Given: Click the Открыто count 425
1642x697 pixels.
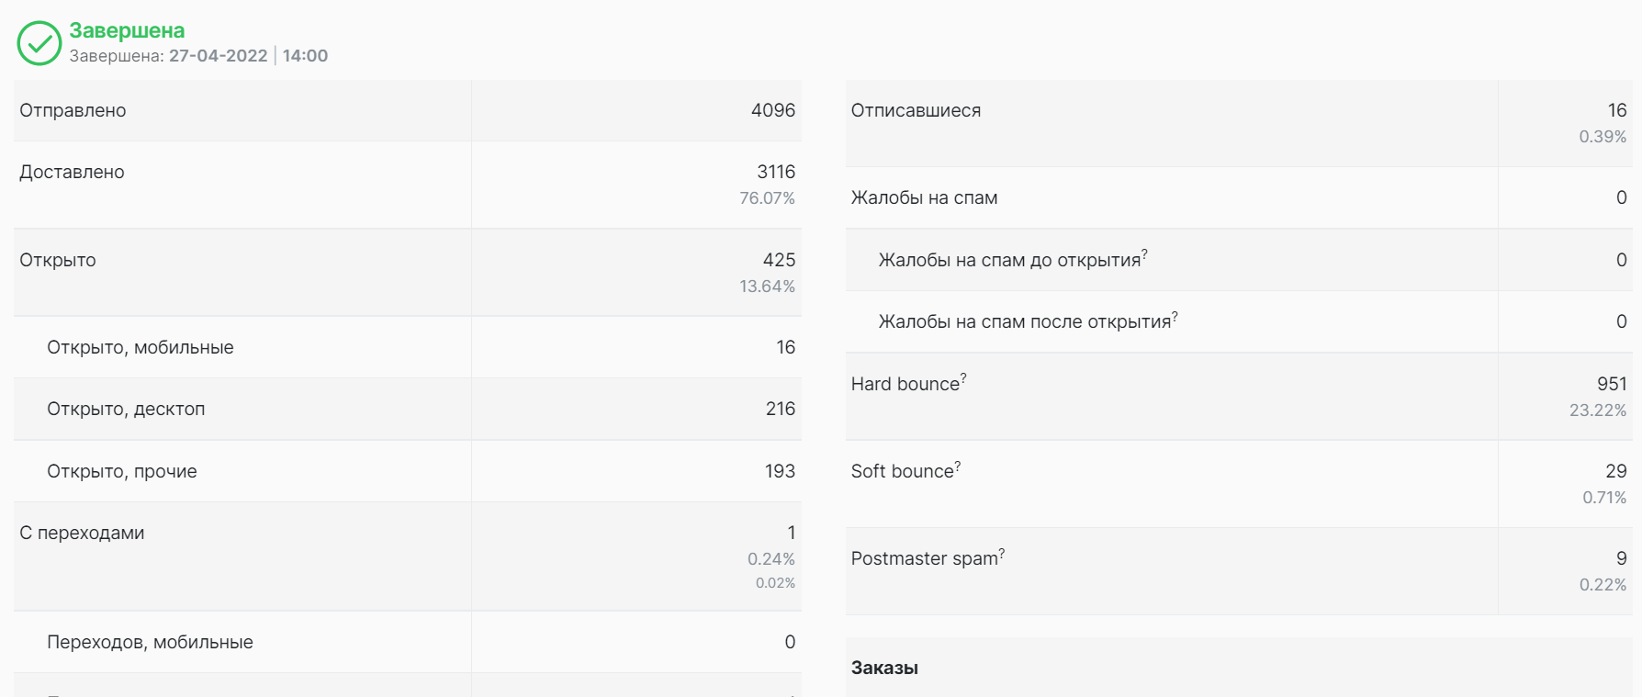Looking at the screenshot, I should tap(779, 260).
